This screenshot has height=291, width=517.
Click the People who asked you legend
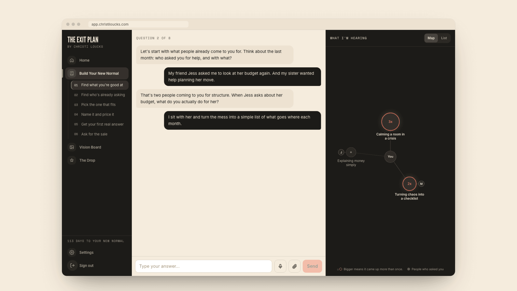pyautogui.click(x=425, y=269)
